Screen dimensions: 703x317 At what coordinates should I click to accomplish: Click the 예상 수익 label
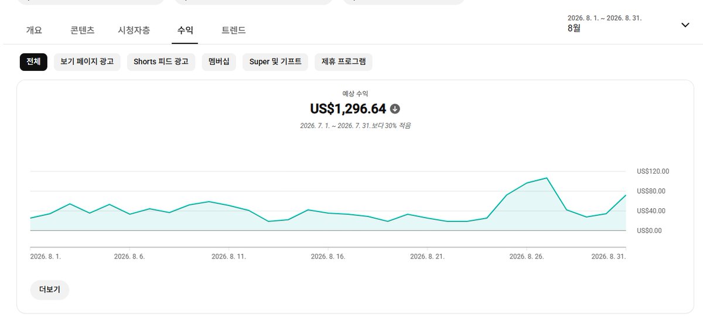[x=355, y=94]
